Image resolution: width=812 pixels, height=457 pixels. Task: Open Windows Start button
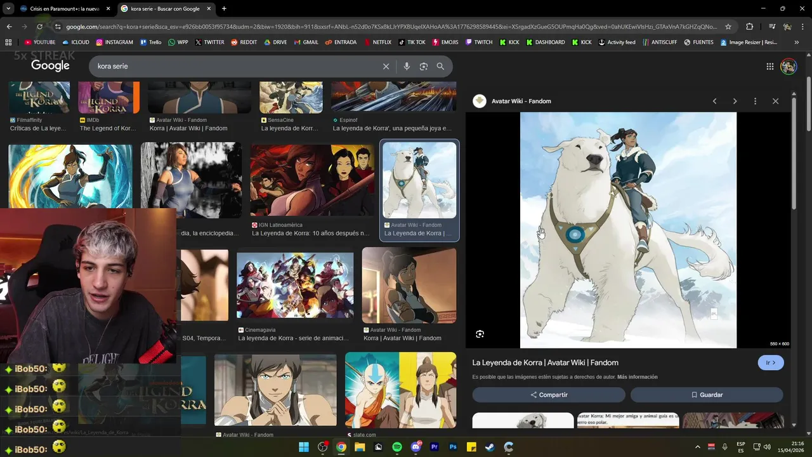[303, 447]
